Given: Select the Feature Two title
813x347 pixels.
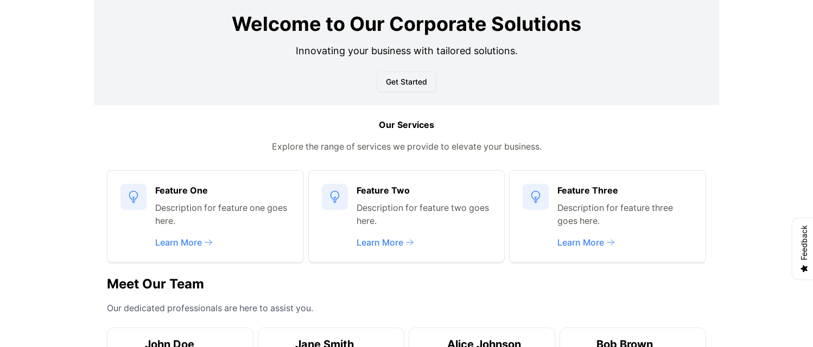Looking at the screenshot, I should click(x=383, y=190).
